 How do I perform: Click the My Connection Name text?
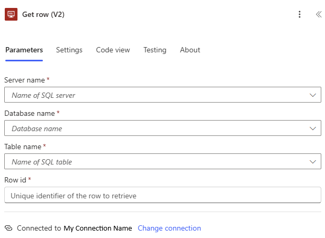[97, 228]
